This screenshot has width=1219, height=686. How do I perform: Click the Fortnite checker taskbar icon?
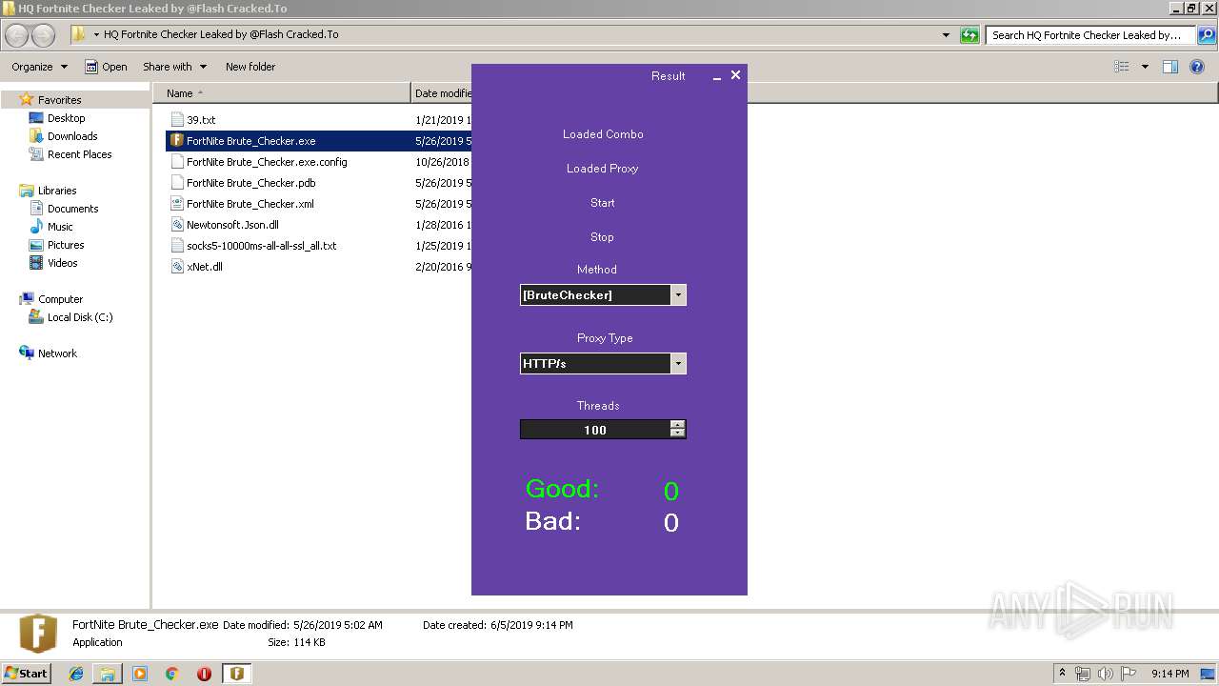pos(236,674)
